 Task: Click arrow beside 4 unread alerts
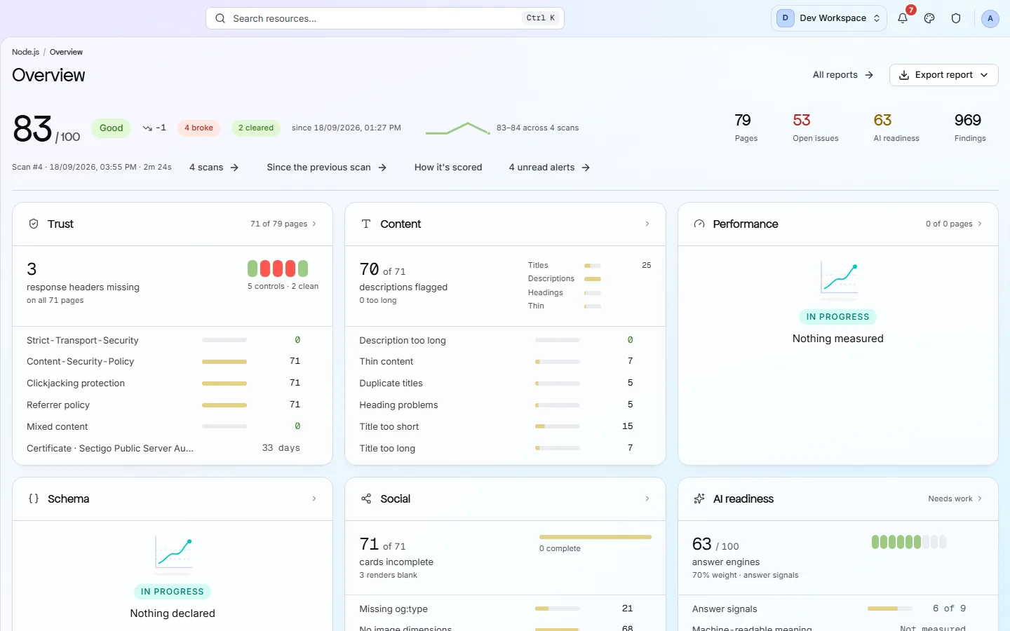click(586, 168)
